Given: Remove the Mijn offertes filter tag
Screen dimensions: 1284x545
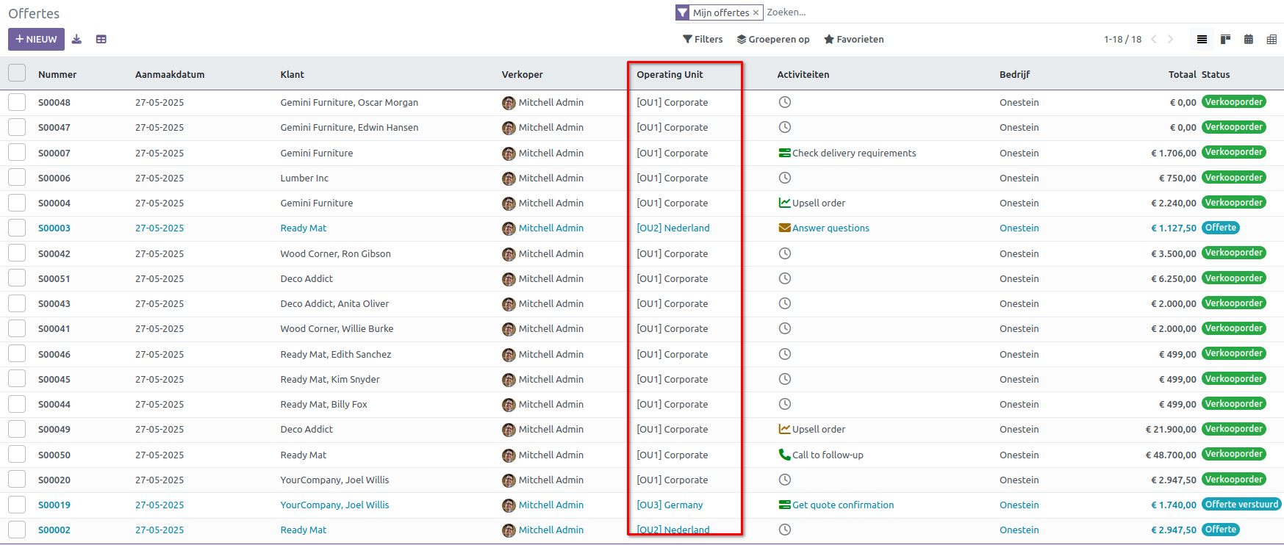Looking at the screenshot, I should click(x=756, y=13).
